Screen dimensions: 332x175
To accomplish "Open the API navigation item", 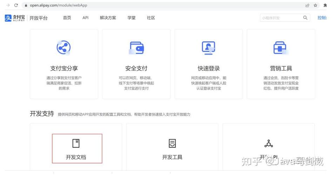I will (x=85, y=18).
